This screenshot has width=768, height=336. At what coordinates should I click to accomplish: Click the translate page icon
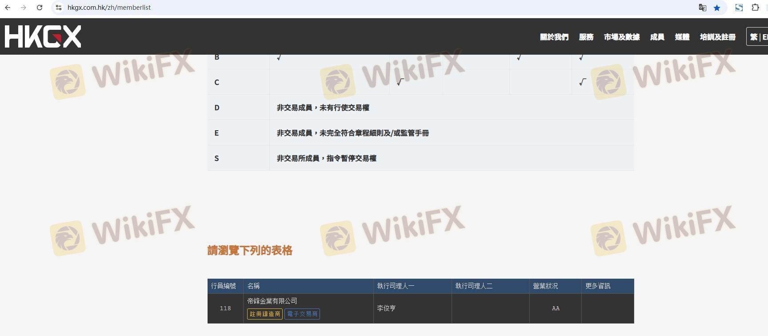[x=702, y=8]
